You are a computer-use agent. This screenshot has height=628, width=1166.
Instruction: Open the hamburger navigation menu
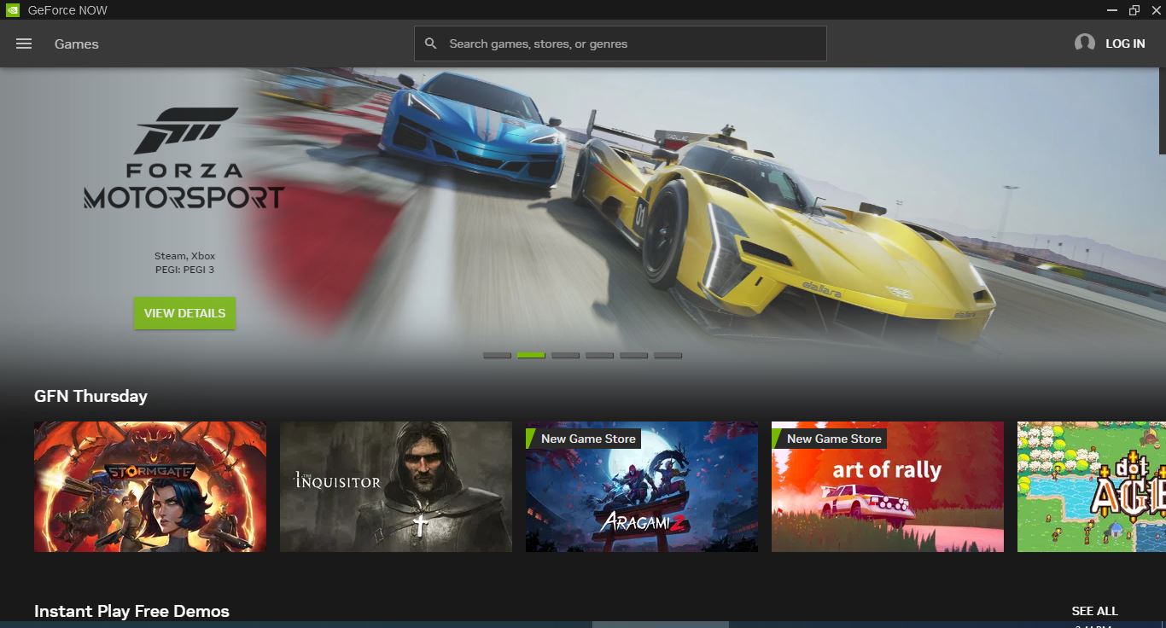point(24,44)
